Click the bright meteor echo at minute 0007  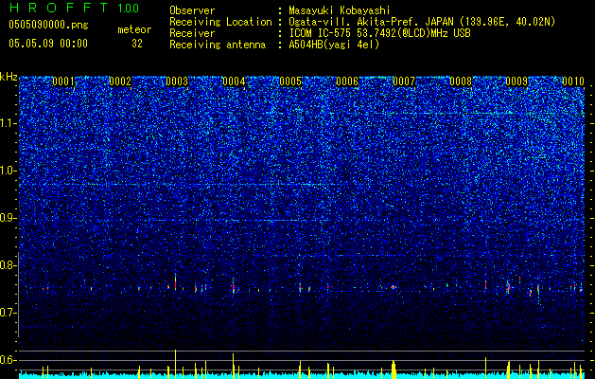(394, 287)
